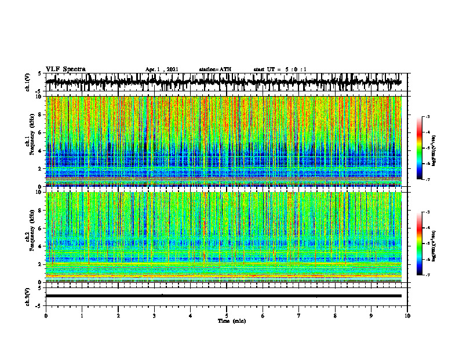The width and height of the screenshot is (459, 354).
Task: Click the '9' tick on the time axis
Action: click(x=371, y=316)
